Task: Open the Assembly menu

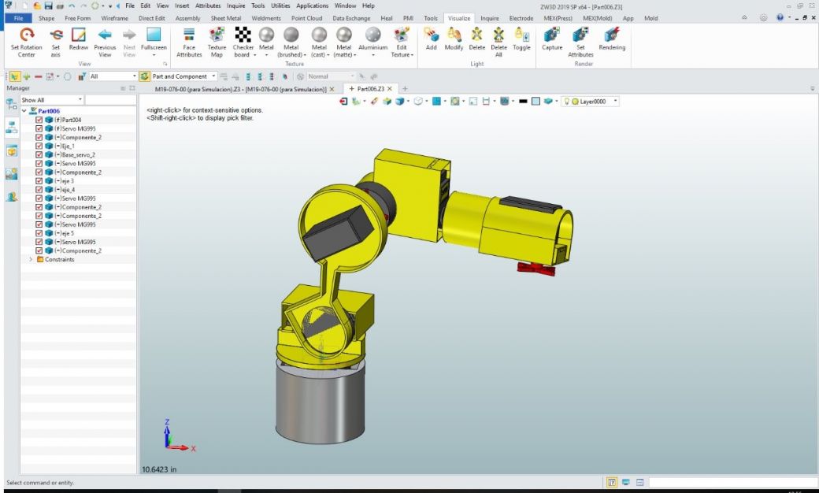Action: 188,17
